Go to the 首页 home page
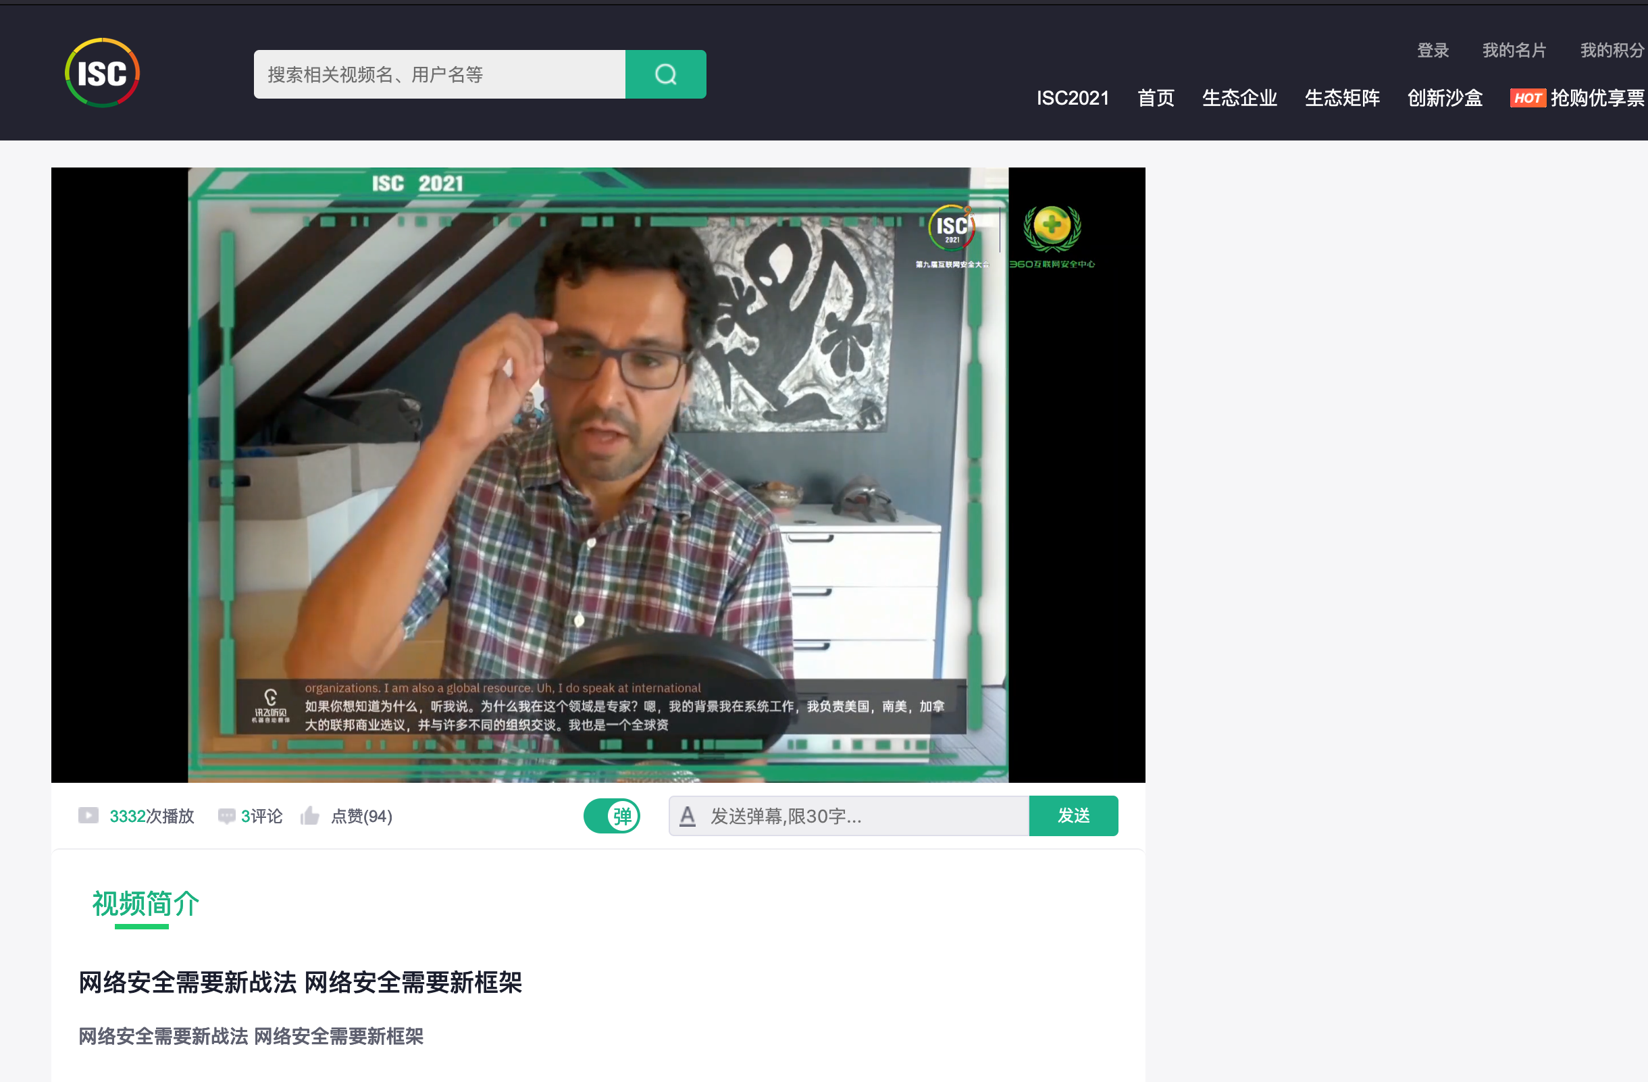 (x=1156, y=98)
